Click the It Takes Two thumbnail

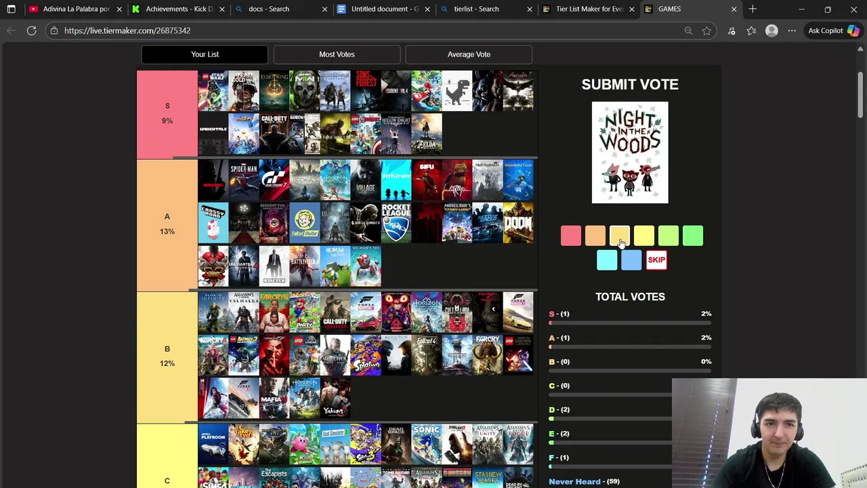coord(244,445)
